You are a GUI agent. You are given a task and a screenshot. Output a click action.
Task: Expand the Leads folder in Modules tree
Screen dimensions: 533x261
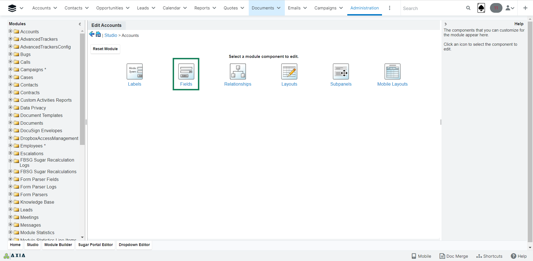click(11, 209)
